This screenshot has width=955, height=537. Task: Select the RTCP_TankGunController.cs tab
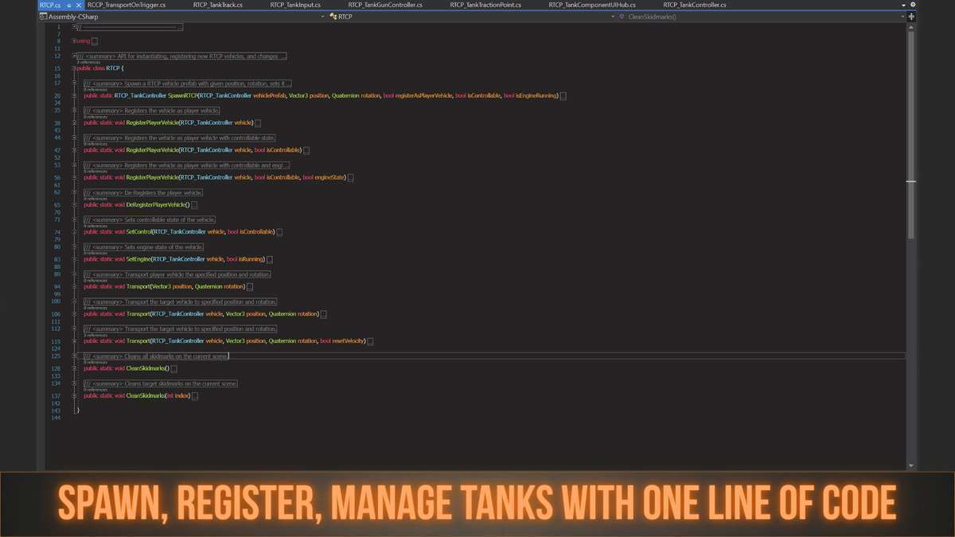click(x=387, y=5)
